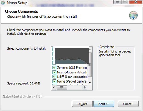
Task: Select the Zenmap (GUI Frontend) list entry text
Action: (x=72, y=68)
